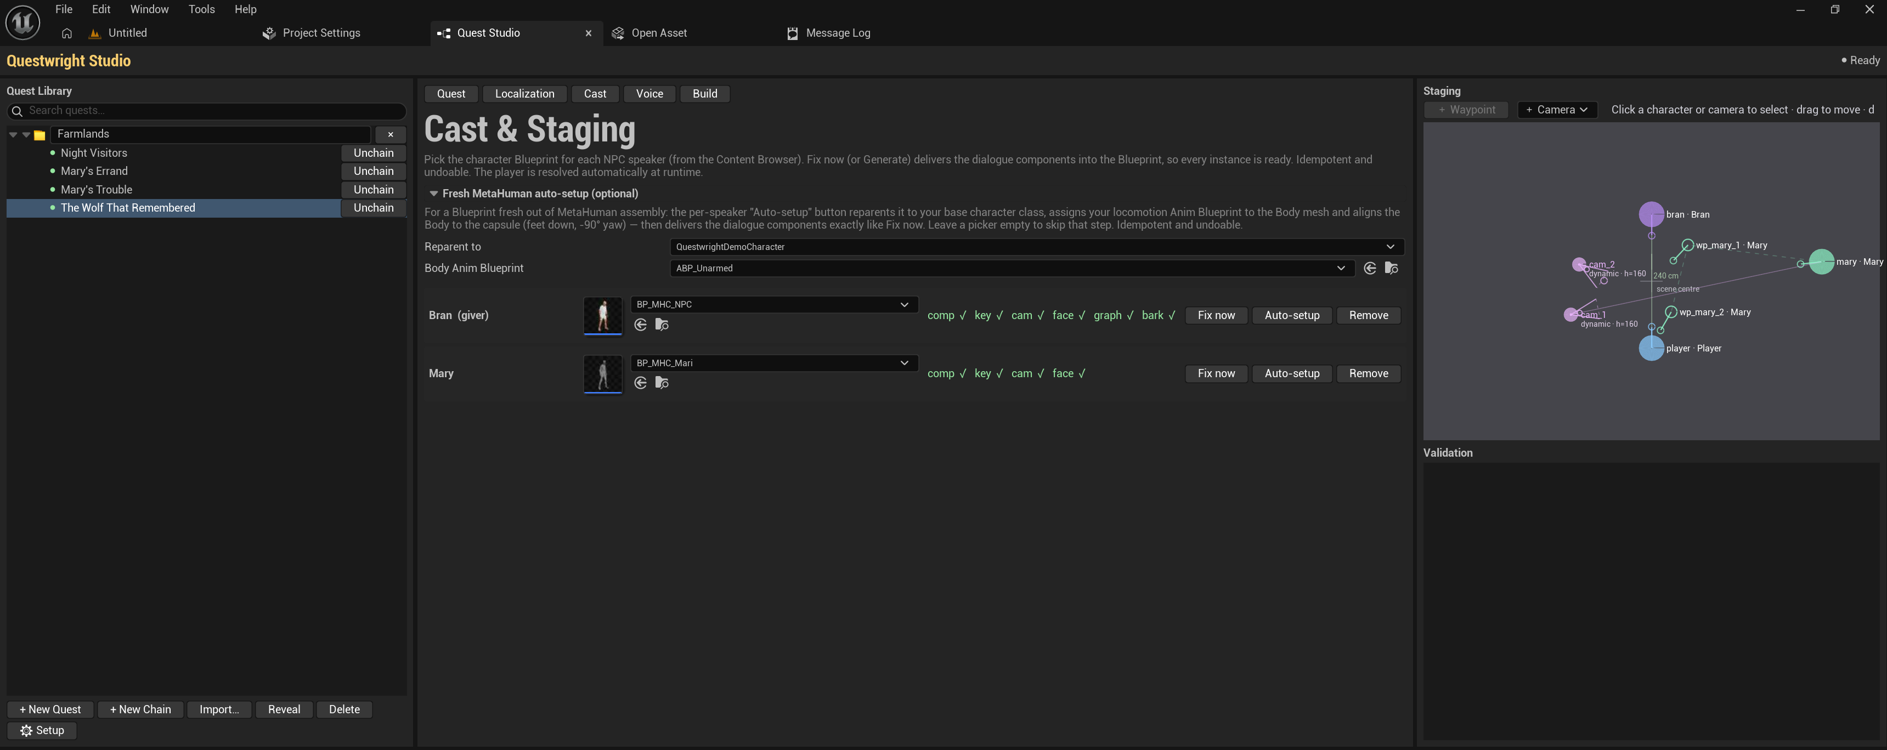Select the Farmlands folder icon
The image size is (1887, 750).
(x=39, y=135)
